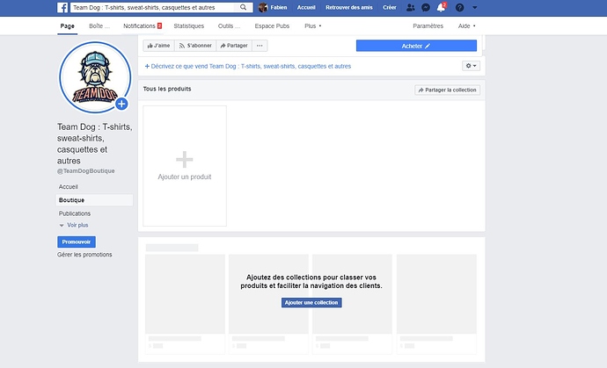Open the Messenger icon
Viewport: 607px width, 368px height.
click(426, 7)
